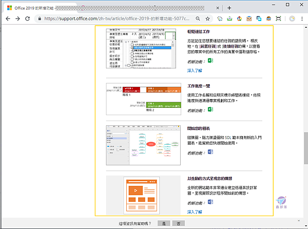Click the page vertical scrollbar thumb
Image resolution: width=308 pixels, height=229 pixels.
pos(306,148)
